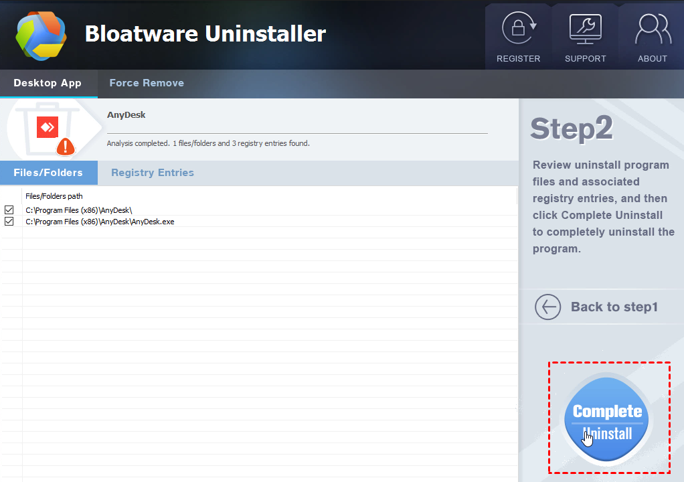
Task: Click the Register padlock icon
Action: [518, 29]
